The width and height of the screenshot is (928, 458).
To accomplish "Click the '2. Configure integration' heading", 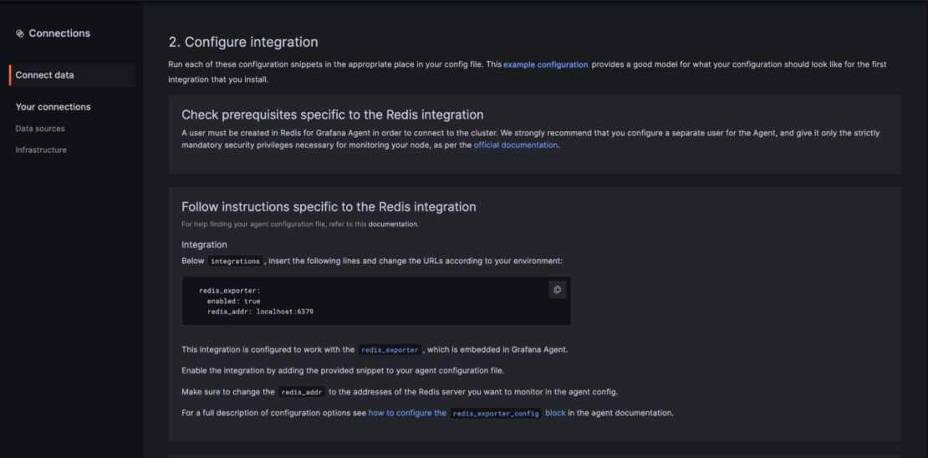I will (x=243, y=42).
